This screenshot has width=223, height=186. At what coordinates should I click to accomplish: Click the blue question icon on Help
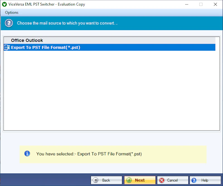point(194,180)
